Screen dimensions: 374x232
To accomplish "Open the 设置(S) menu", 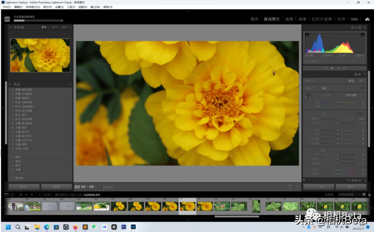I will point(59,7).
